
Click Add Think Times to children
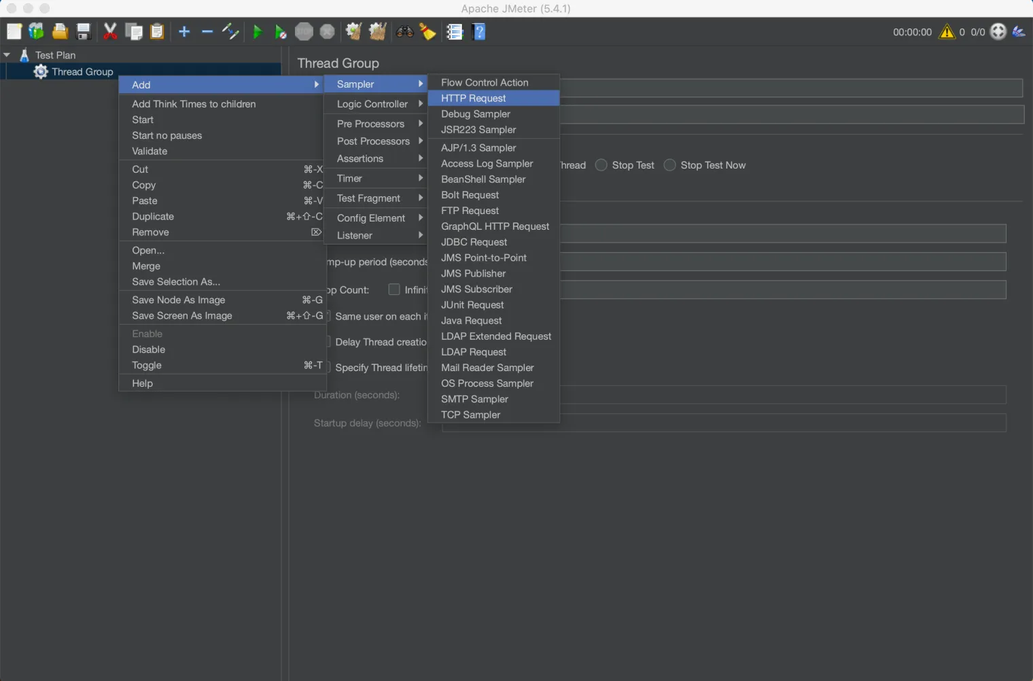click(194, 104)
